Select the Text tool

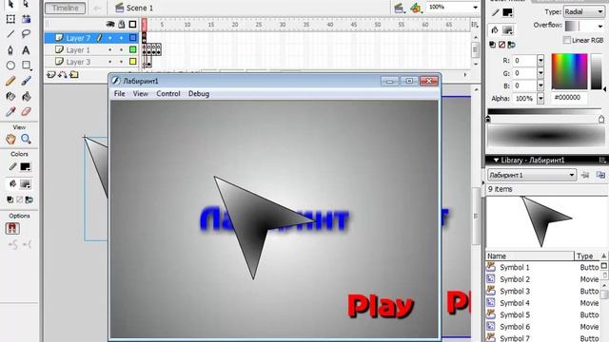pyautogui.click(x=26, y=49)
